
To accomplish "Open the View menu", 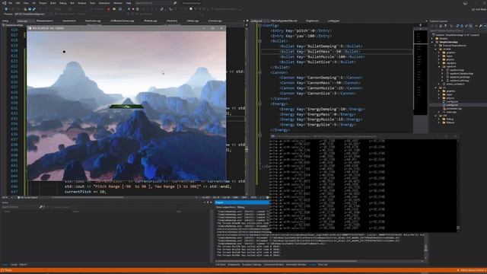I will pyautogui.click(x=26, y=3).
